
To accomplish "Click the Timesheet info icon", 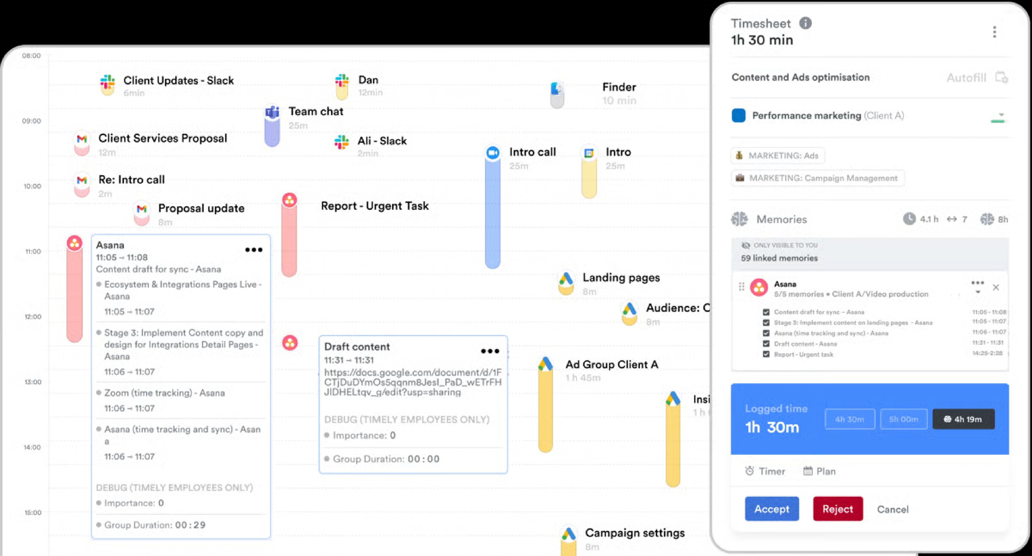I will coord(805,23).
